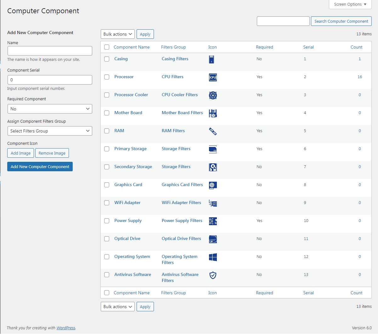The image size is (378, 334).
Task: Expand the Screen Options panel
Action: coord(350,4)
